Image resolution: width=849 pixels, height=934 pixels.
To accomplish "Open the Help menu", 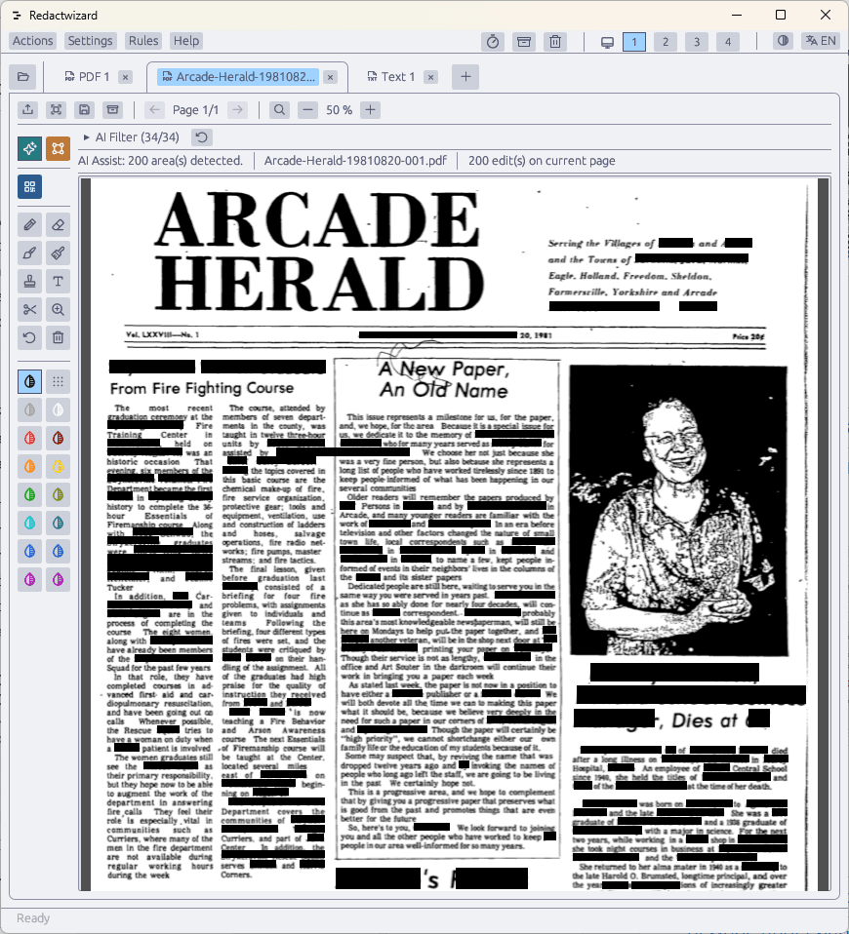I will tap(186, 41).
